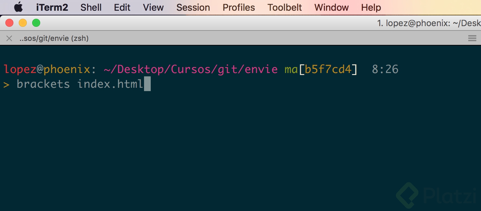Click the red close window button
This screenshot has height=211, width=481.
pyautogui.click(x=9, y=23)
